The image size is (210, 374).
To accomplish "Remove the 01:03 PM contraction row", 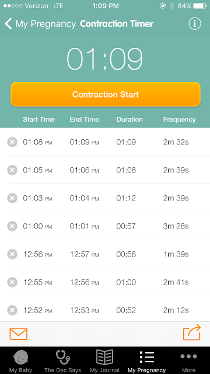I will pyautogui.click(x=12, y=198).
